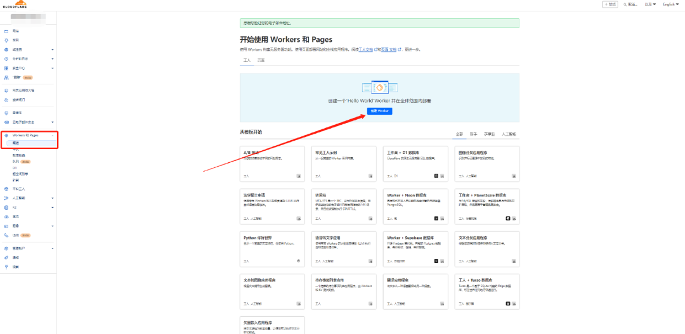The height and width of the screenshot is (334, 685).
Task: Open 队列 under Workers 和 Pages
Action: point(16,162)
